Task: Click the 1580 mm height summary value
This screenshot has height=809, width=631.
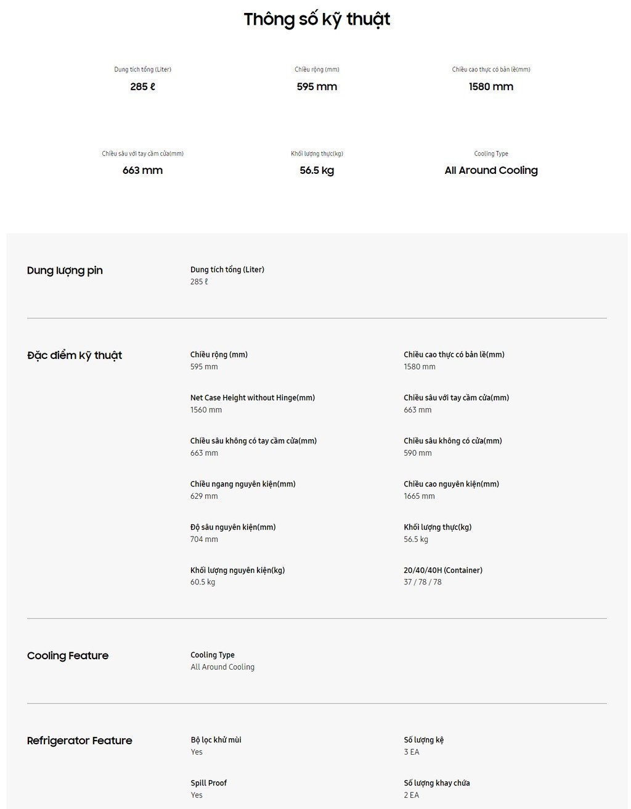Action: point(491,87)
